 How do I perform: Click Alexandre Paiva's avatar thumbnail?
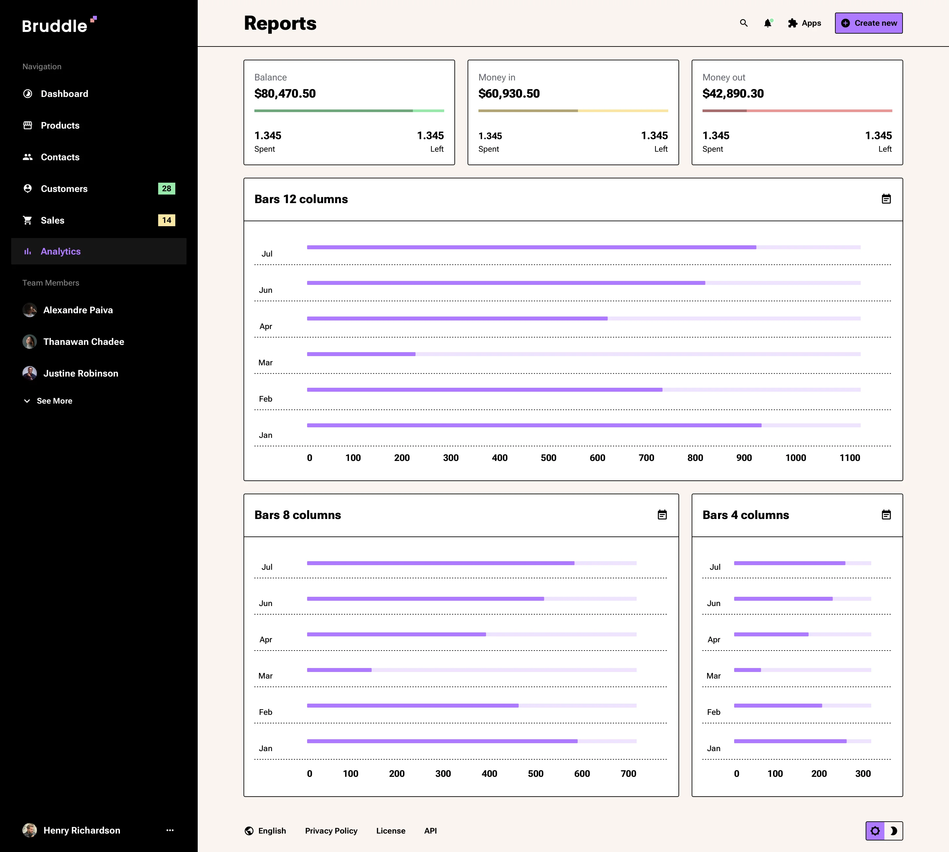tap(29, 310)
